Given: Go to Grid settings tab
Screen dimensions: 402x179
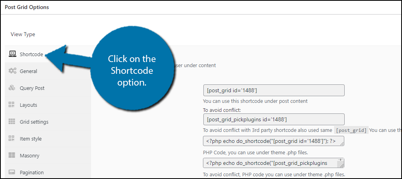Looking at the screenshot, I should pos(34,122).
